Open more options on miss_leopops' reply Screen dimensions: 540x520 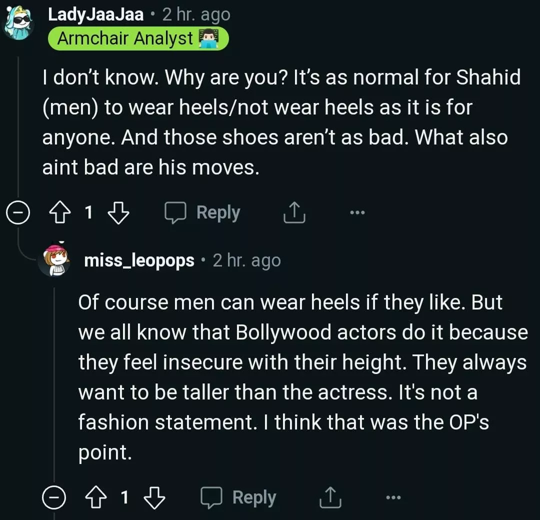coord(393,497)
